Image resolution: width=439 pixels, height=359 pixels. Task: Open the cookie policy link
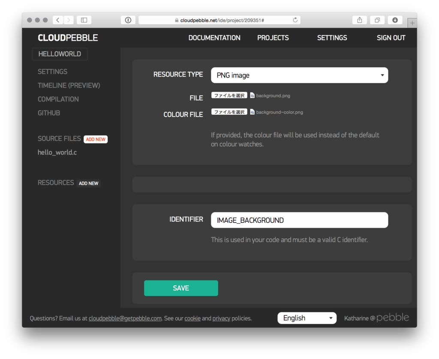click(x=192, y=318)
